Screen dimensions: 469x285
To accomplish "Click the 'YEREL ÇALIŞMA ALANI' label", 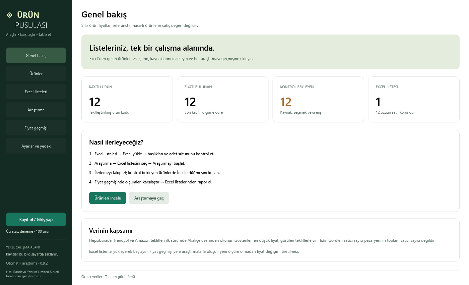I will (23, 247).
